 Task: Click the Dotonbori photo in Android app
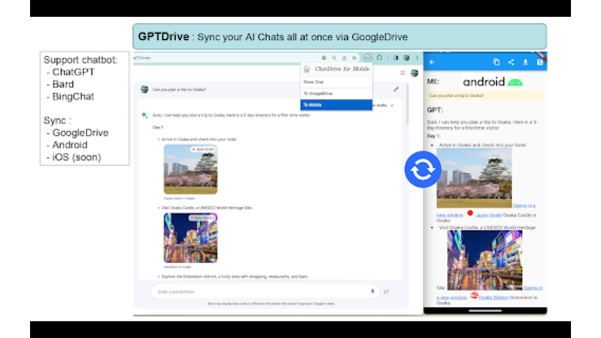(485, 261)
